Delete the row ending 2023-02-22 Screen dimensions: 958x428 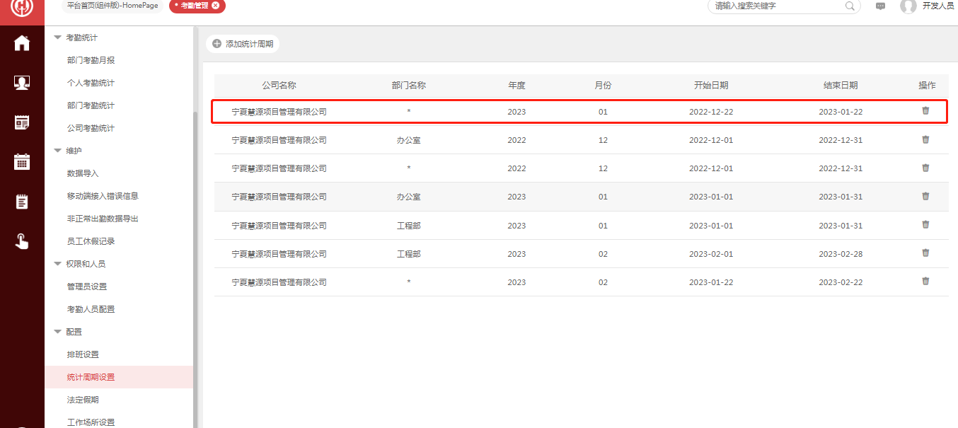click(x=925, y=281)
